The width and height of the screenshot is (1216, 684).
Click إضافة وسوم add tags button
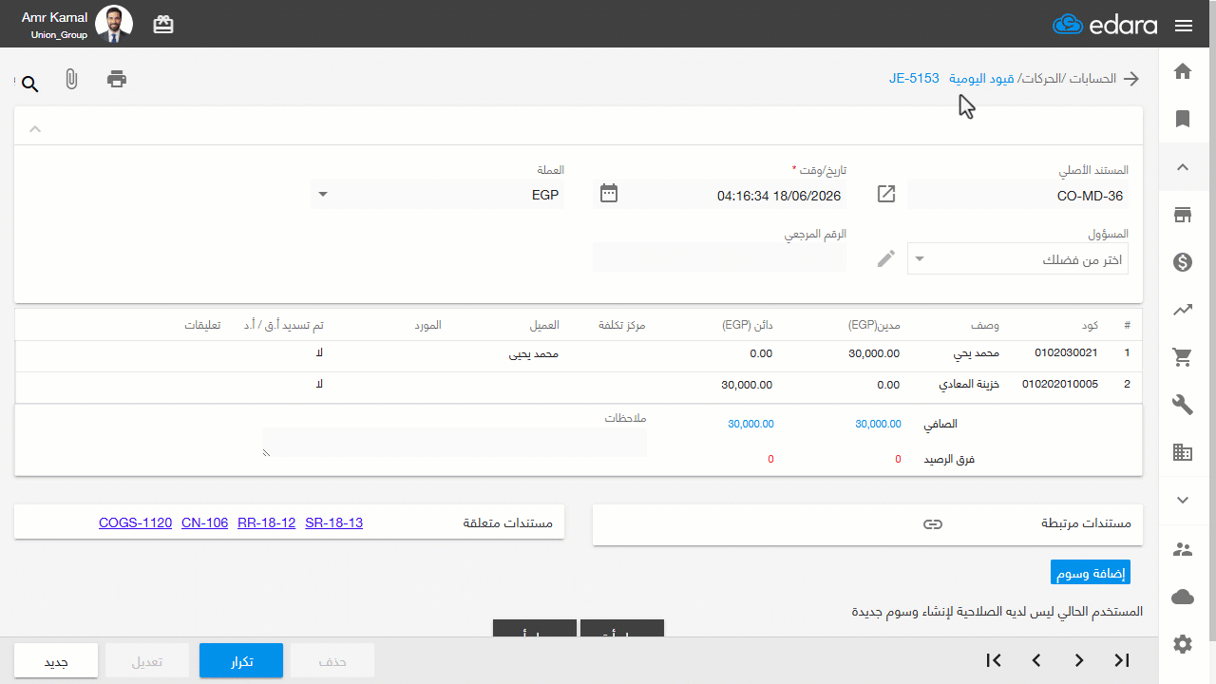1091,573
